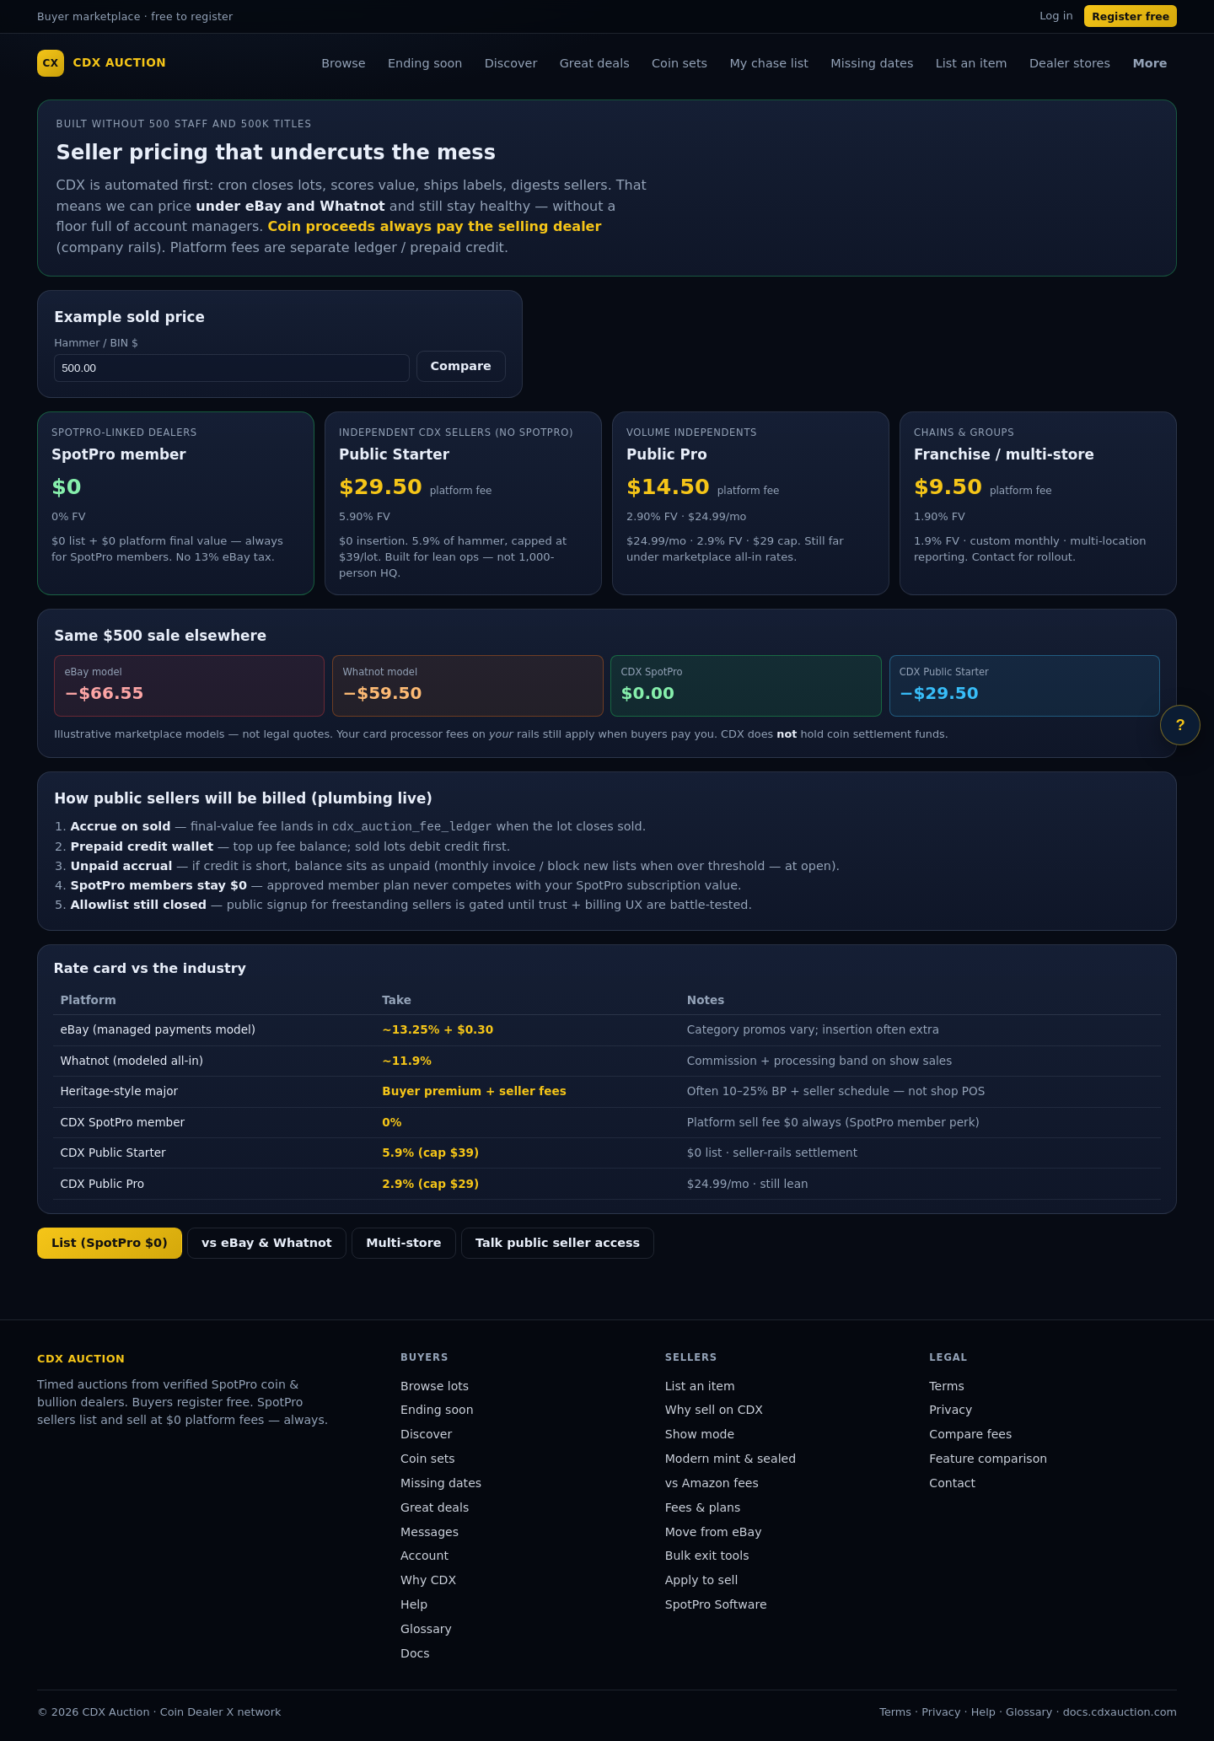Open Docs footer link

(x=415, y=1653)
